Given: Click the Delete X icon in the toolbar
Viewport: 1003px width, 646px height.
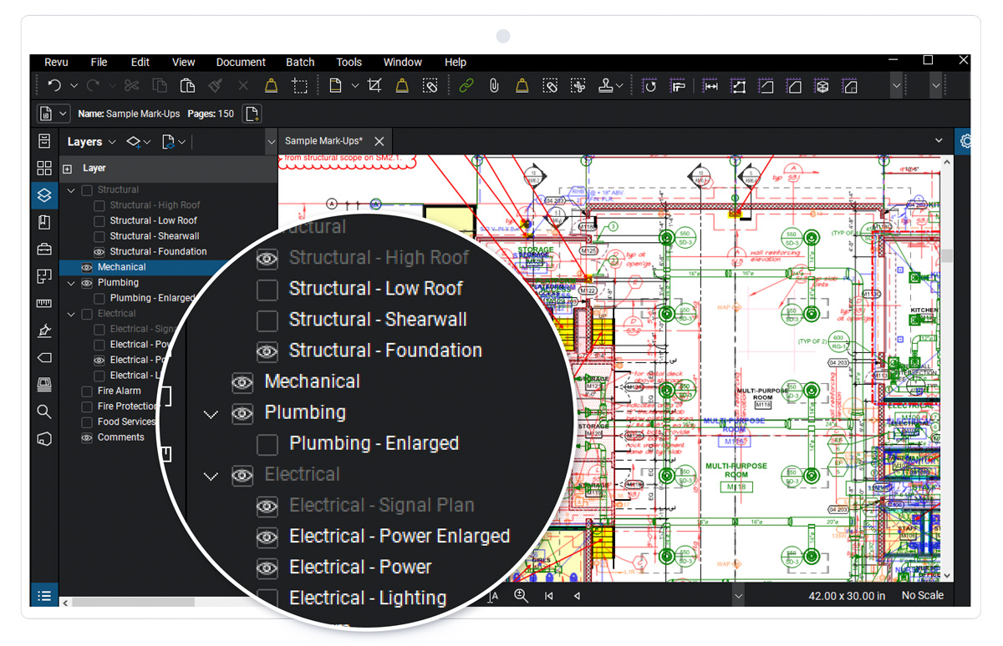Looking at the screenshot, I should 243,85.
